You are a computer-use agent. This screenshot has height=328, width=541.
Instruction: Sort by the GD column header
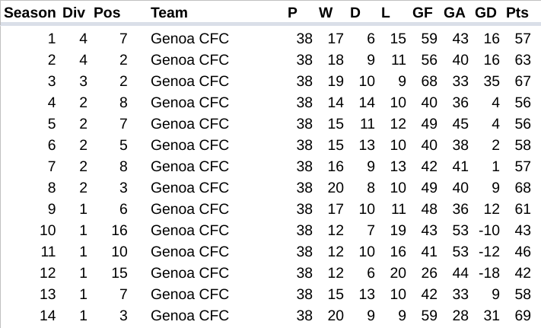click(x=485, y=13)
